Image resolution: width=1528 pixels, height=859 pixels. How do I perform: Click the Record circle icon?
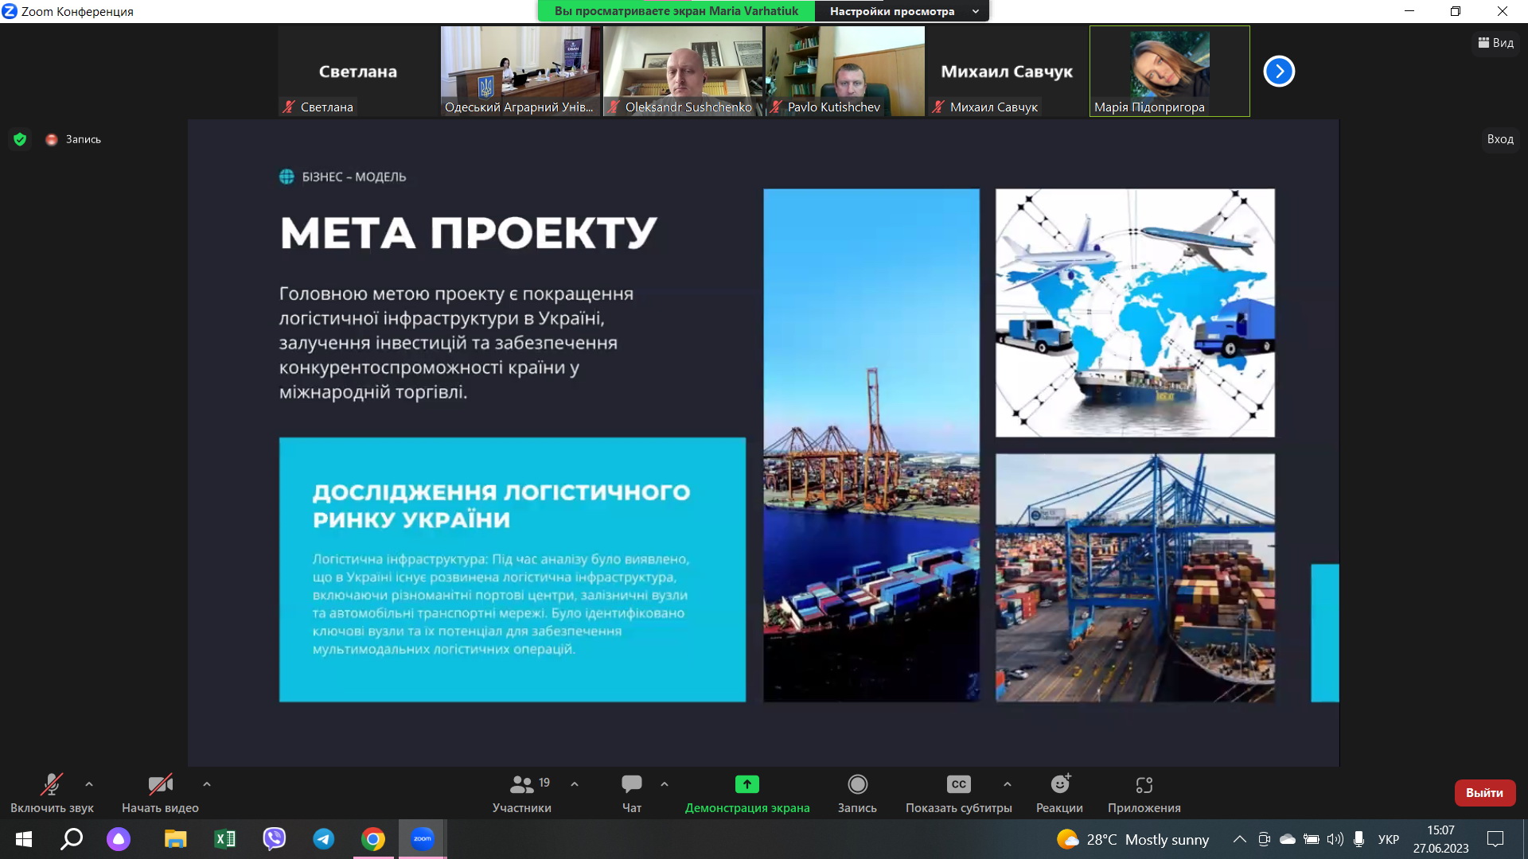pos(857,785)
